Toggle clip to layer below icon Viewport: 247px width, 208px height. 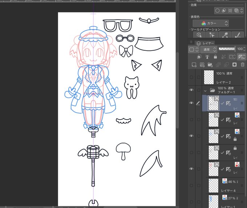pyautogui.click(x=199, y=57)
